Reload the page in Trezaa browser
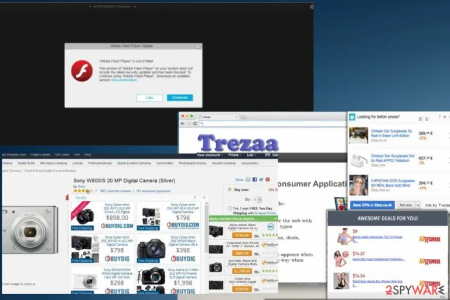Image resolution: width=450 pixels, height=300 pixels. tap(195, 124)
